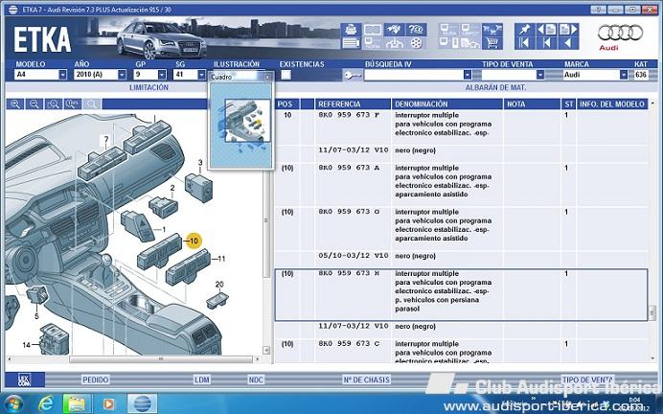Open the single shopping cart icon
Screen dimensions: 663x414
[492, 43]
